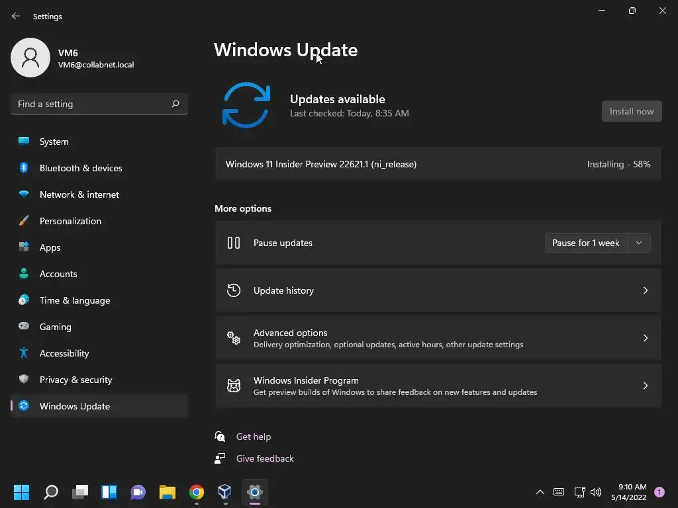Open Windows Insider Program chevron
The image size is (678, 508).
coord(645,386)
